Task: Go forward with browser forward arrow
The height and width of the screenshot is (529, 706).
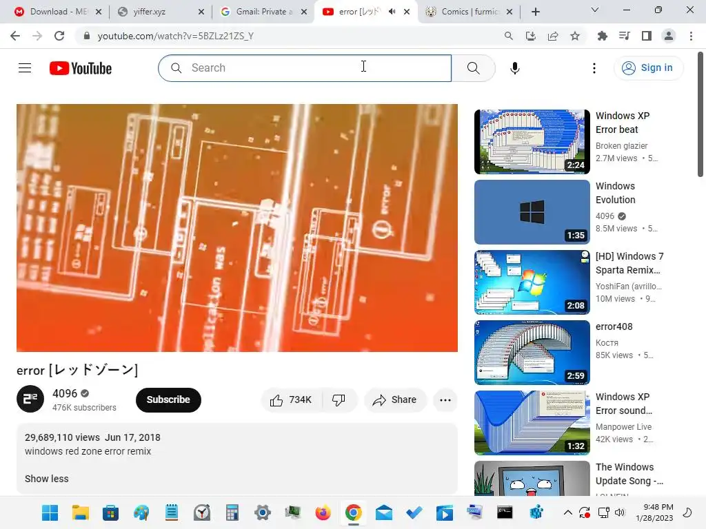Action: (37, 36)
